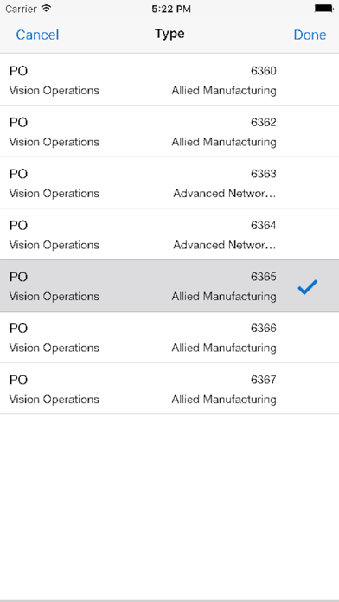Tap the 5:22 PM clock
339x602 pixels.
point(171,9)
